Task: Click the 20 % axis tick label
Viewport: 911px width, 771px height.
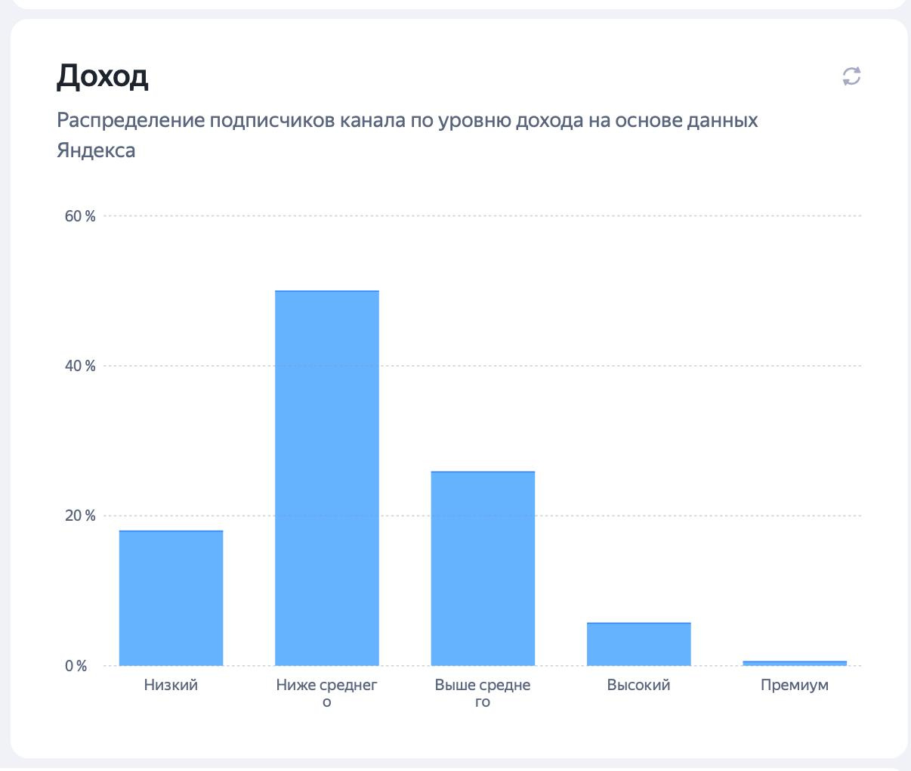Action: click(80, 516)
